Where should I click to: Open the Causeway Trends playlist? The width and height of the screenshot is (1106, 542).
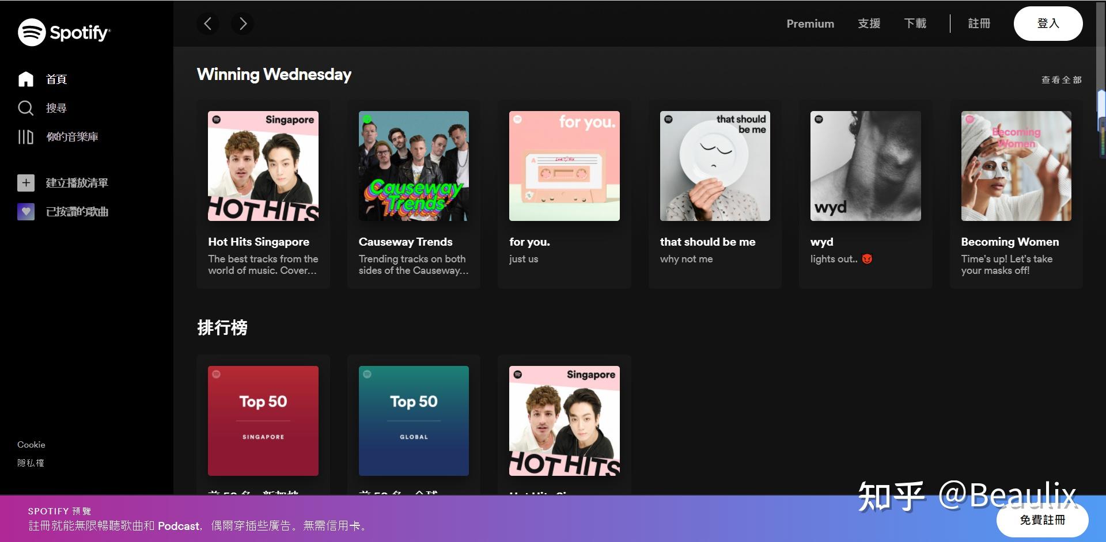tap(414, 166)
